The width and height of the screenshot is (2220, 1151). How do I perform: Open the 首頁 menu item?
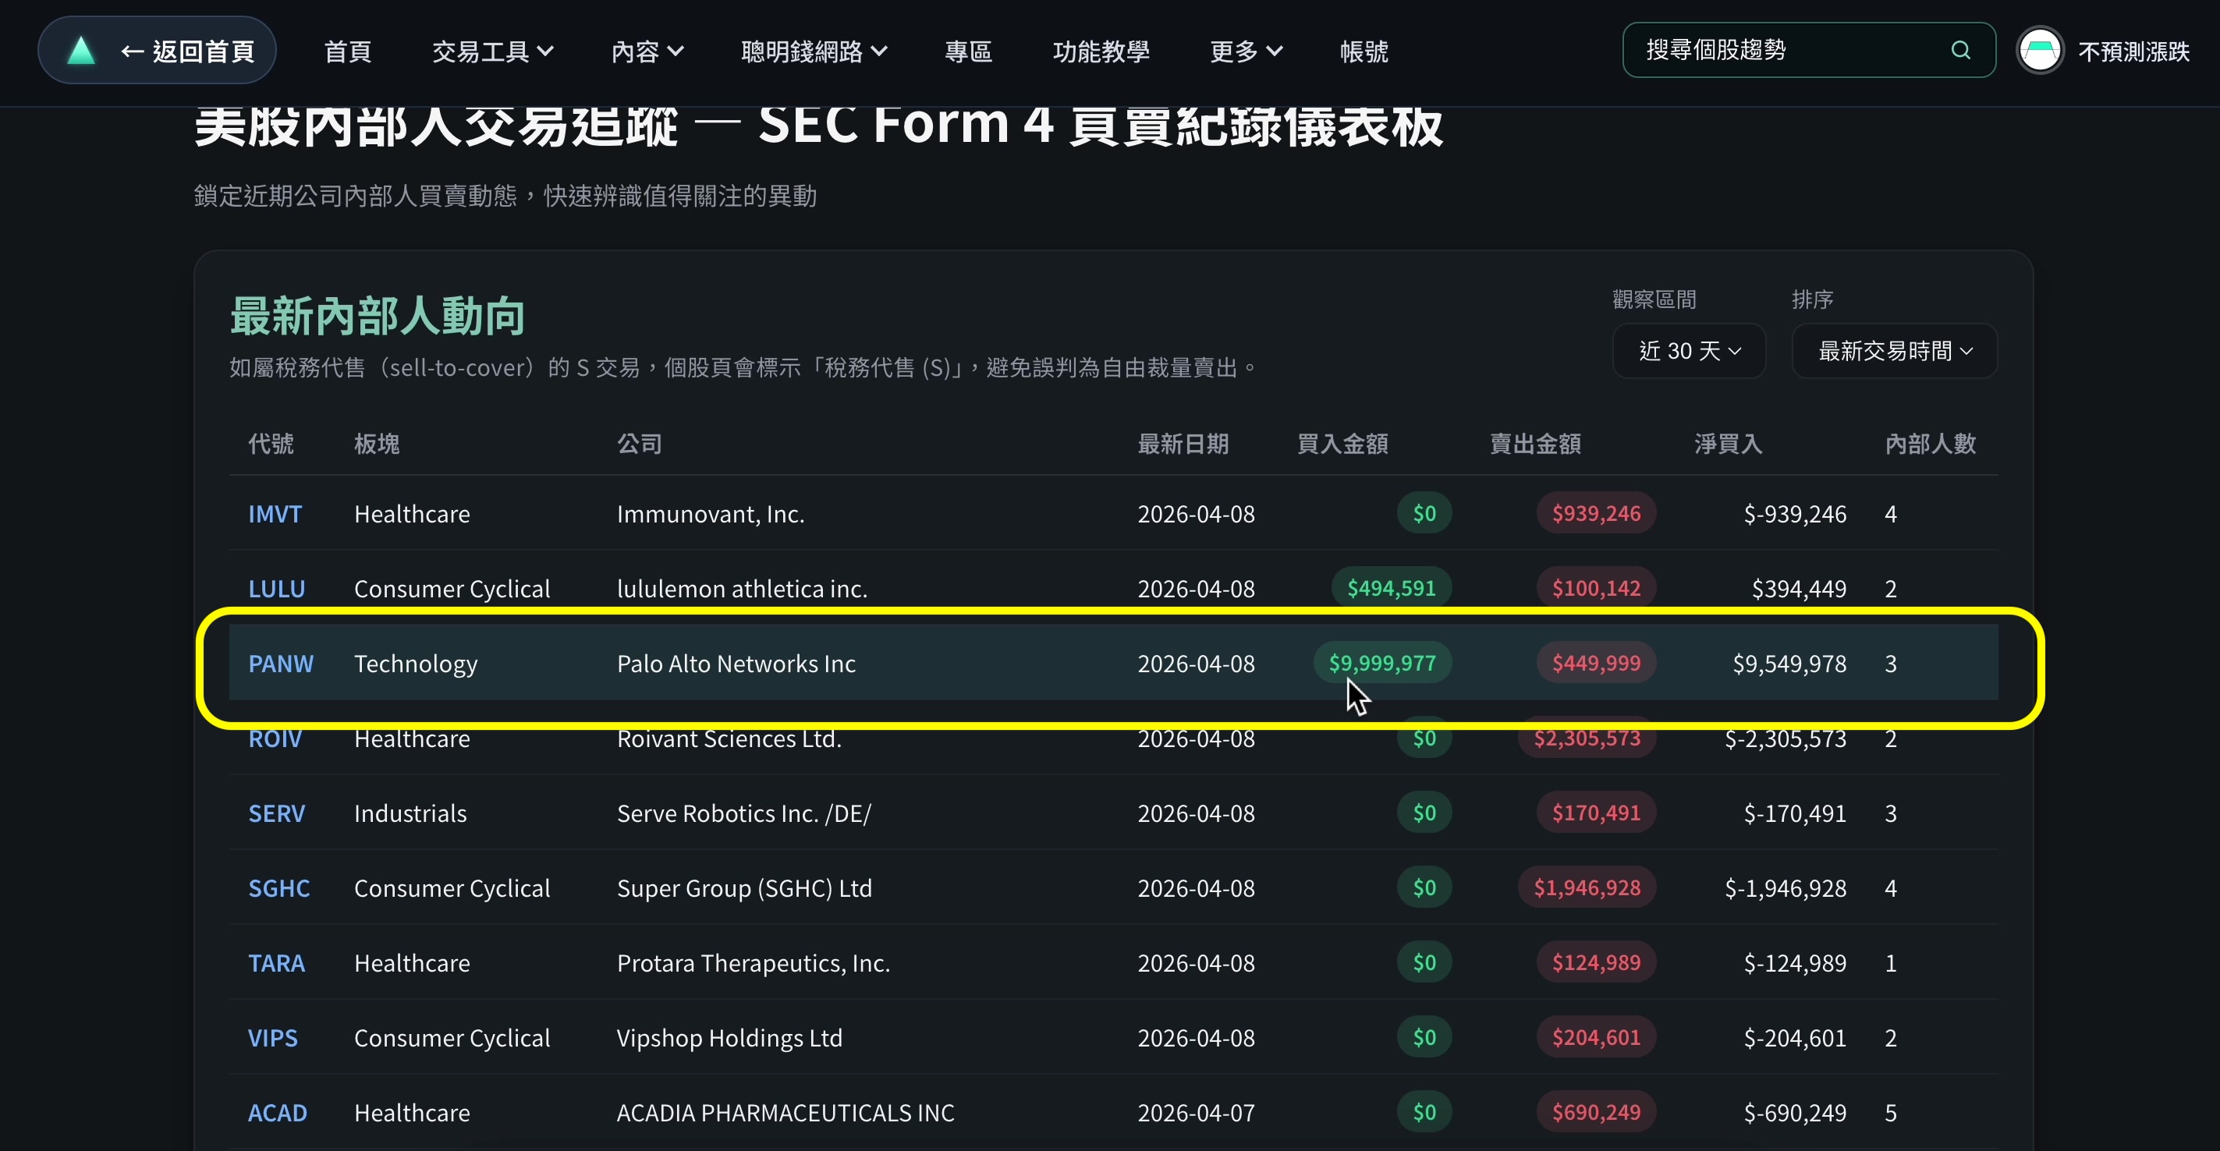pos(347,51)
